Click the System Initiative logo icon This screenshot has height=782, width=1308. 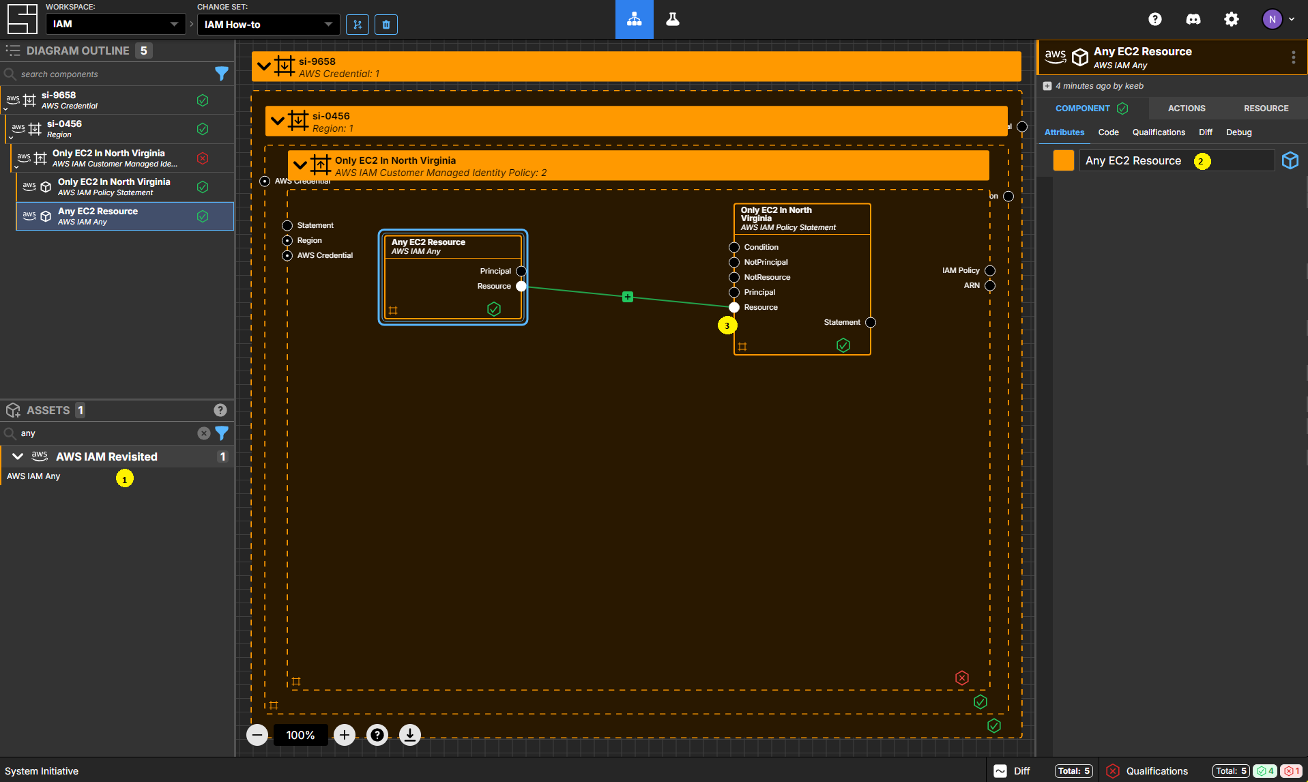coord(22,19)
